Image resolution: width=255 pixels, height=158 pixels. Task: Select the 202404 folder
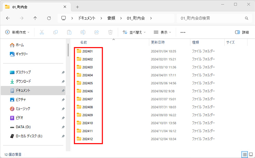(85, 75)
